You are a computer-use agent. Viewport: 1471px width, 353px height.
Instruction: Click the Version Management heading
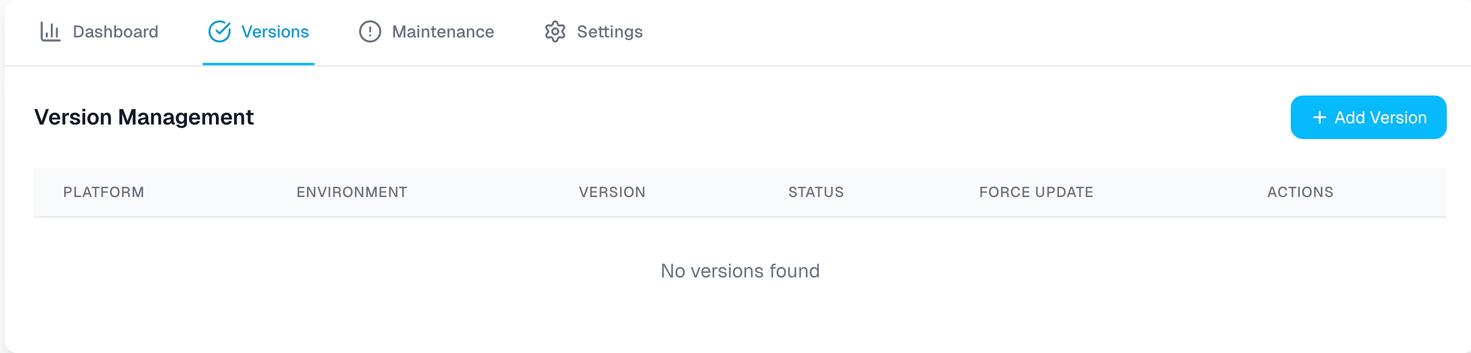[x=145, y=117]
